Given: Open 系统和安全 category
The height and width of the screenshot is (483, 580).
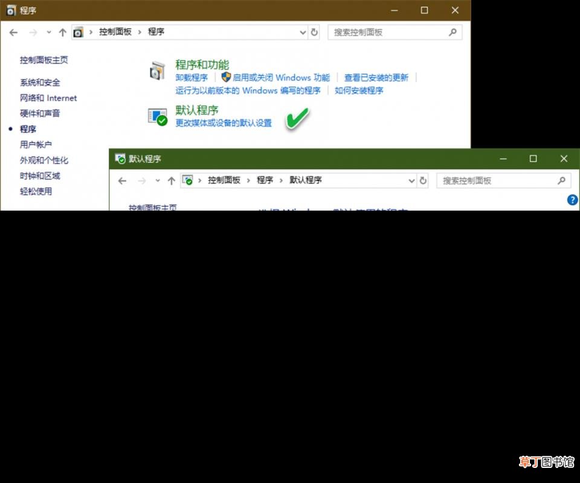Looking at the screenshot, I should click(x=40, y=82).
